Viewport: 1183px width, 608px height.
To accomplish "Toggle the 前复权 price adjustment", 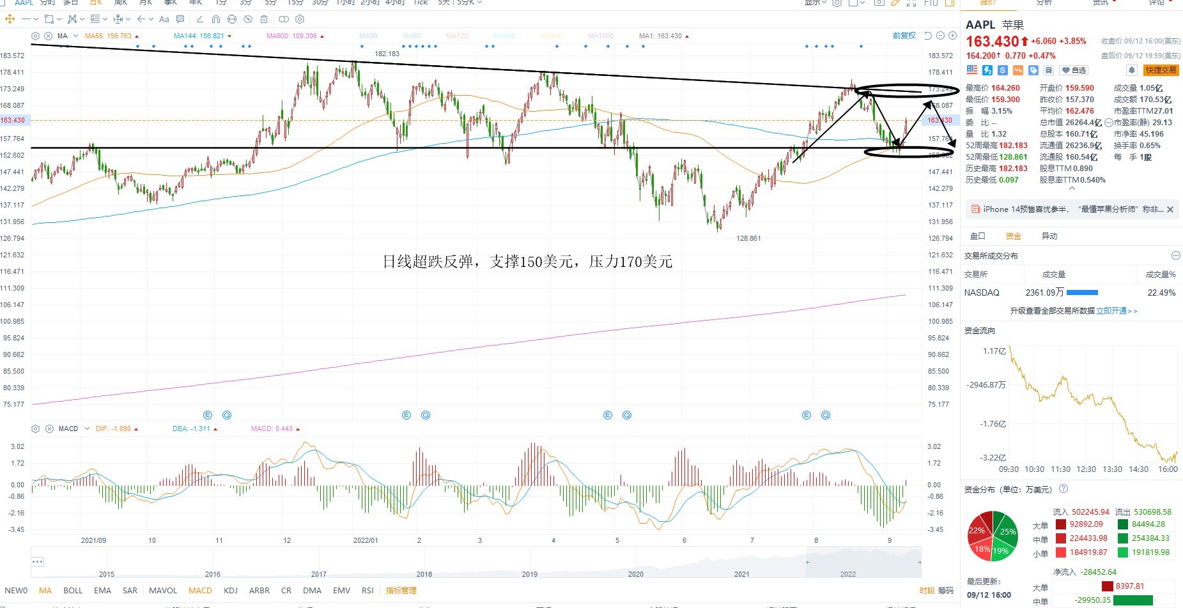I will click(904, 36).
